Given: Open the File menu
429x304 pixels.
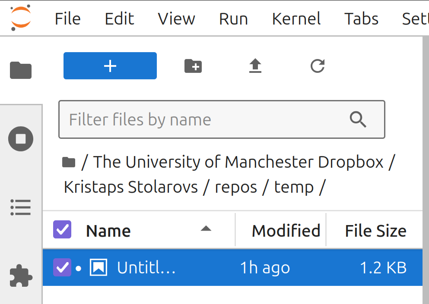Looking at the screenshot, I should (x=67, y=19).
